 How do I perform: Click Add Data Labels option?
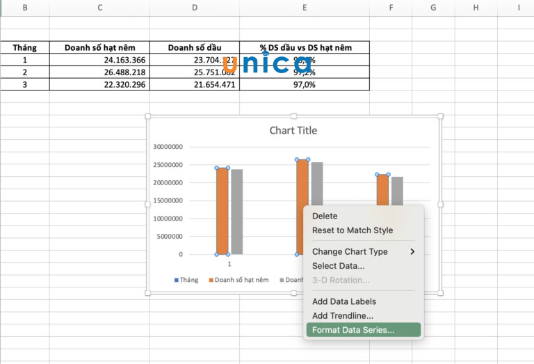pos(344,301)
